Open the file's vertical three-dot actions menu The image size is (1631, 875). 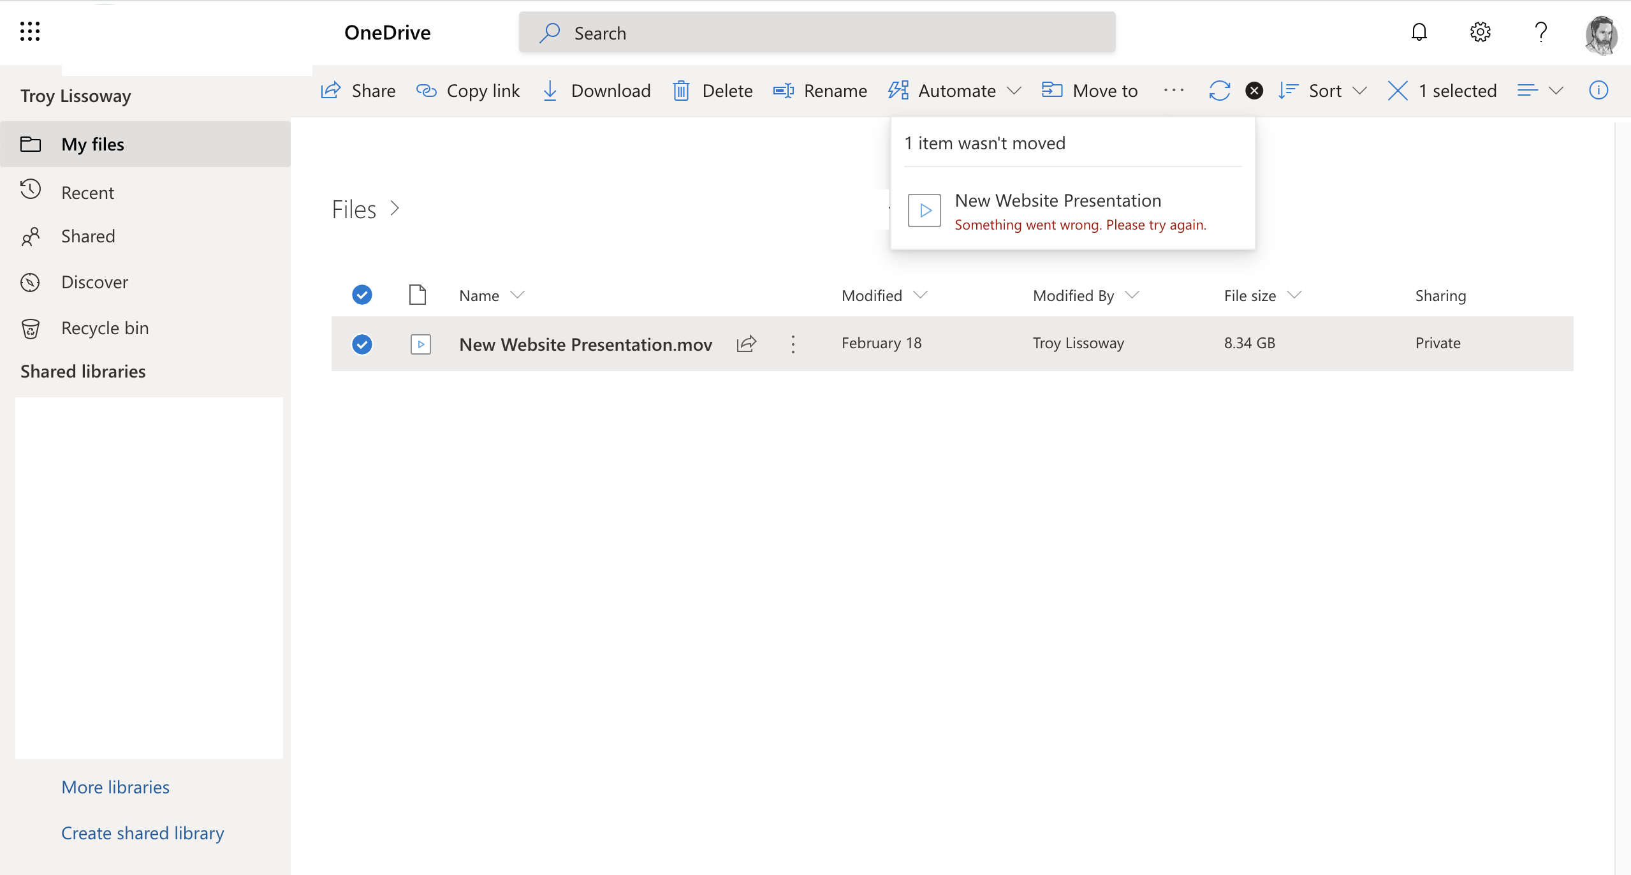[x=793, y=344]
